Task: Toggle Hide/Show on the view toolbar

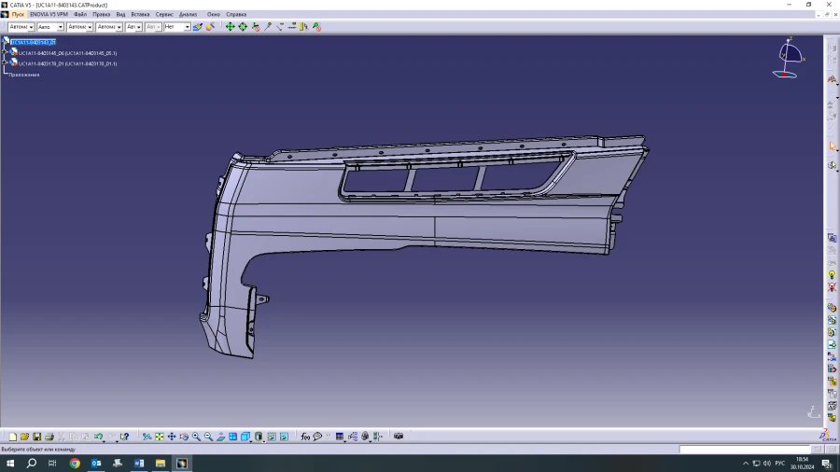Action: (271, 437)
